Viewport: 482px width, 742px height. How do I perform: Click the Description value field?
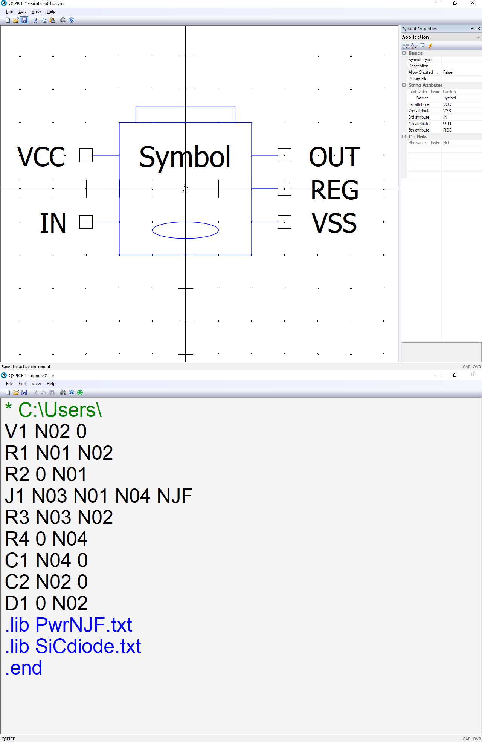(x=462, y=66)
